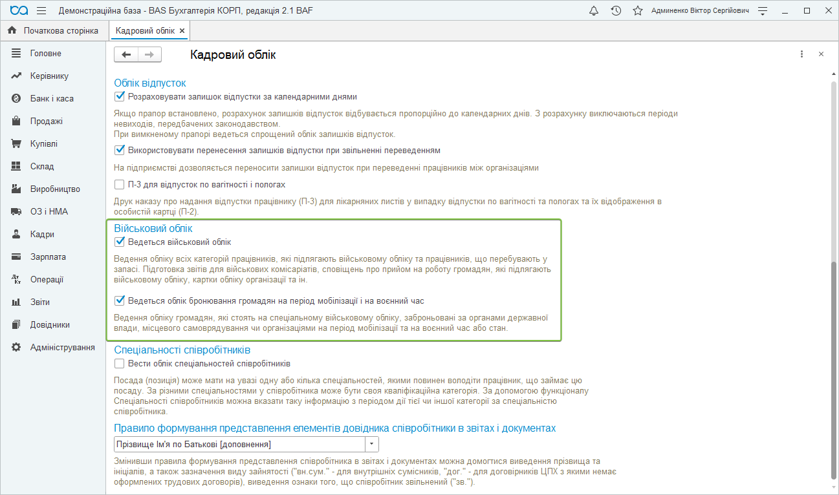Screen dimensions: 839x495
Task: Open the main hamburger menu
Action: click(x=41, y=11)
